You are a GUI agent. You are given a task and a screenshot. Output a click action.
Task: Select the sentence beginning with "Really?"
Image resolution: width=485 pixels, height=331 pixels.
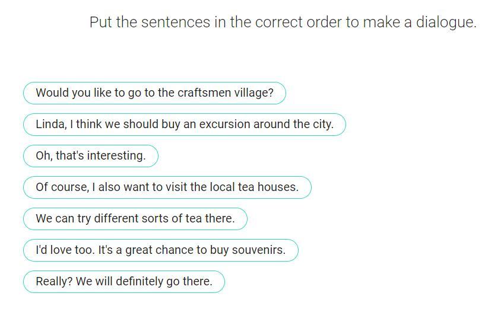[x=123, y=282]
